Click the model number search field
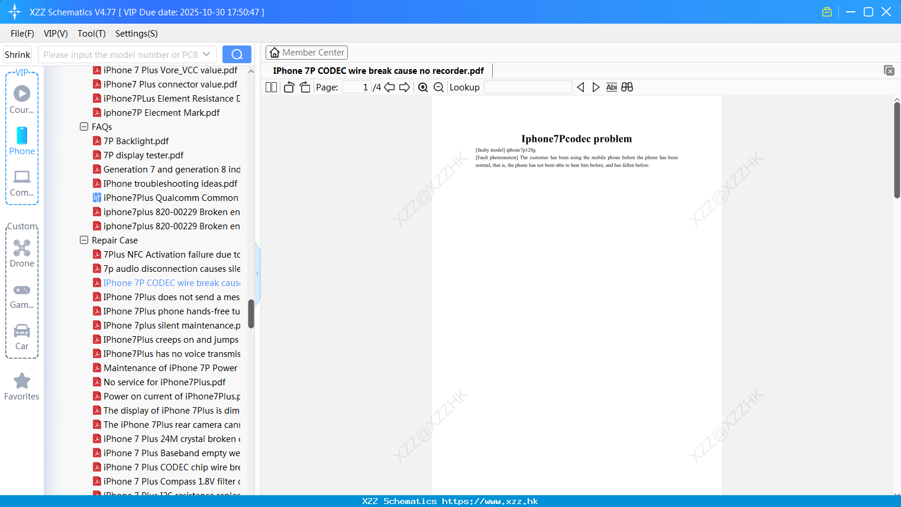901x507 pixels. pyautogui.click(x=127, y=54)
